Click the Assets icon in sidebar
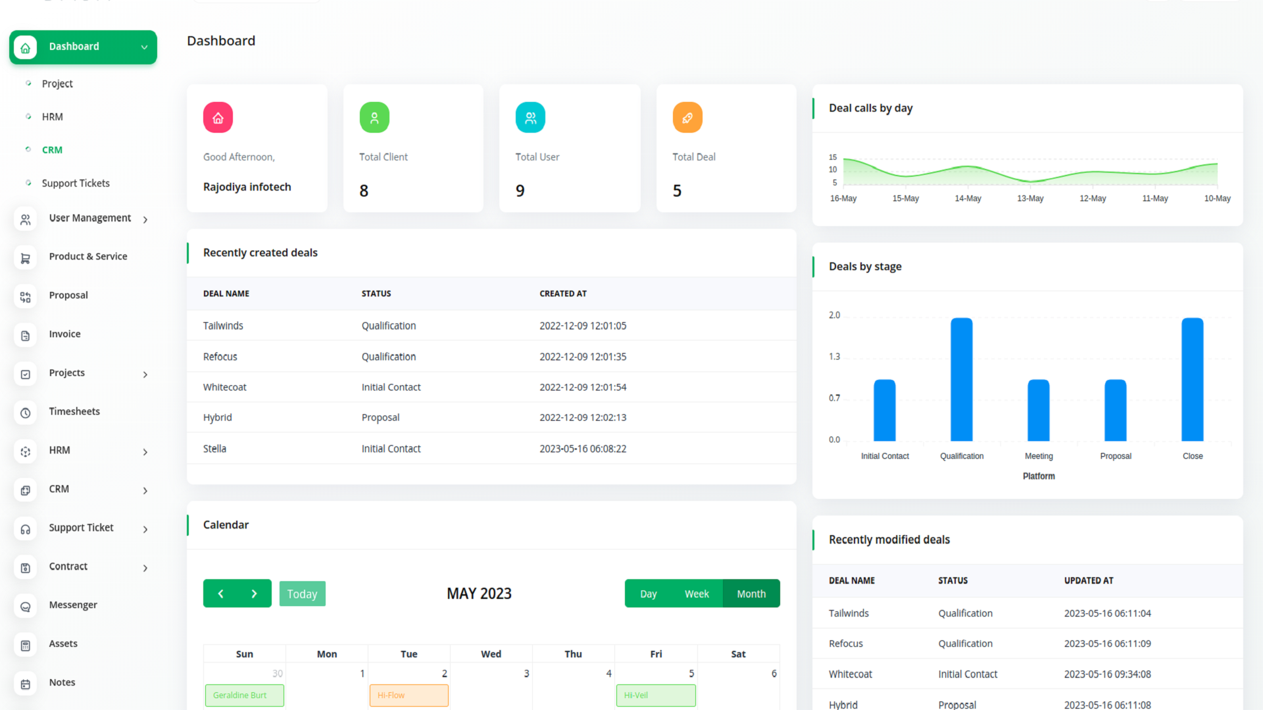1263x710 pixels. tap(25, 645)
